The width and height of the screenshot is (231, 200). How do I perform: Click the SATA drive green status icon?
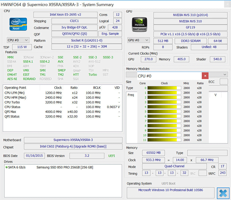coord(6,167)
